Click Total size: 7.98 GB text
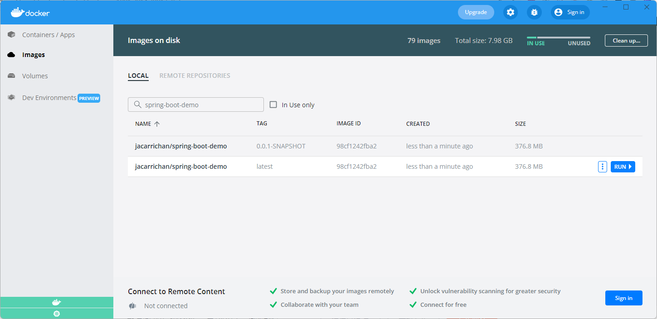The width and height of the screenshot is (657, 319). click(484, 40)
